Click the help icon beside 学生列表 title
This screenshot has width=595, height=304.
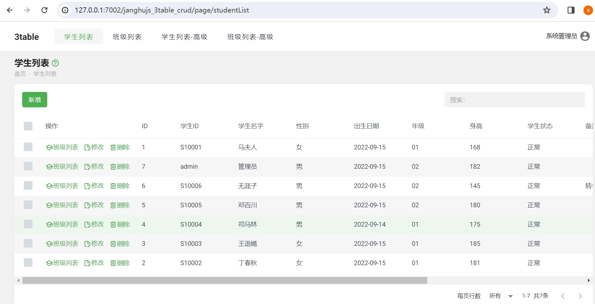55,63
